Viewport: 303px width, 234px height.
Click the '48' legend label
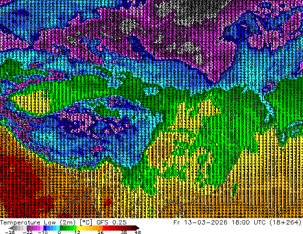click(138, 232)
